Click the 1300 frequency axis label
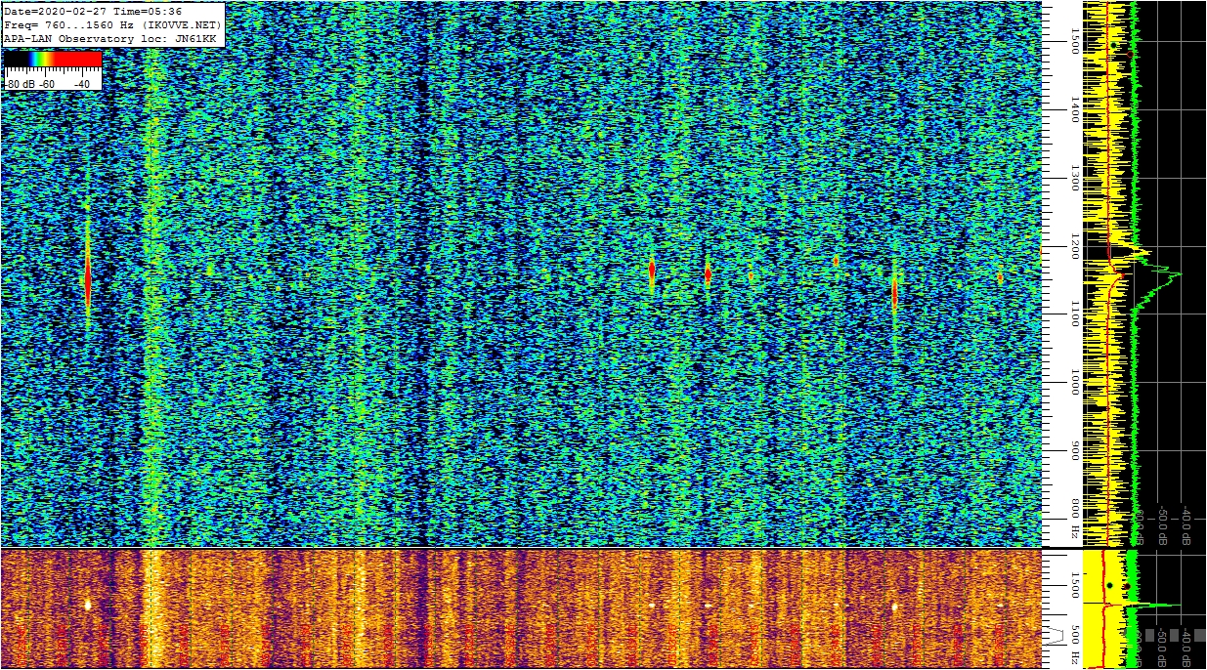Image resolution: width=1207 pixels, height=670 pixels. tap(1074, 178)
